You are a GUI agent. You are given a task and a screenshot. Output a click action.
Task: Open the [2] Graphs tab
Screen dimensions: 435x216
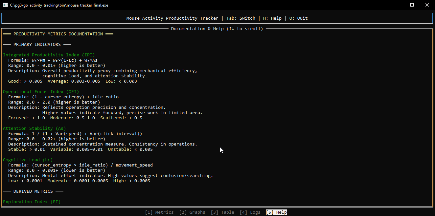pyautogui.click(x=192, y=212)
